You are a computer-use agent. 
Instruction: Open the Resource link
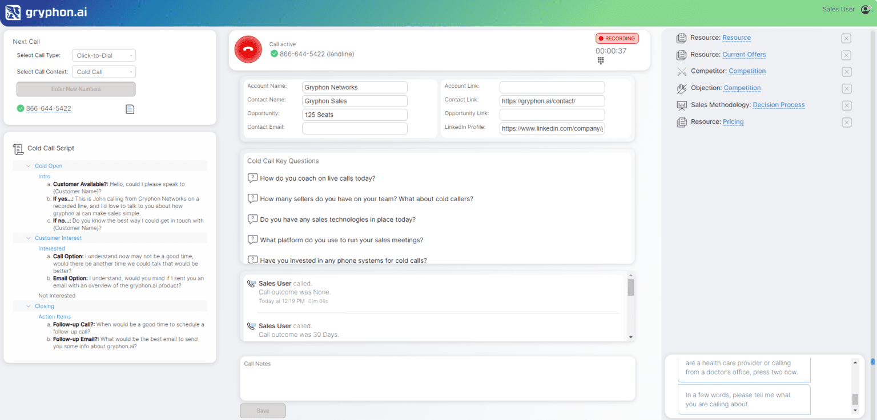[737, 38]
